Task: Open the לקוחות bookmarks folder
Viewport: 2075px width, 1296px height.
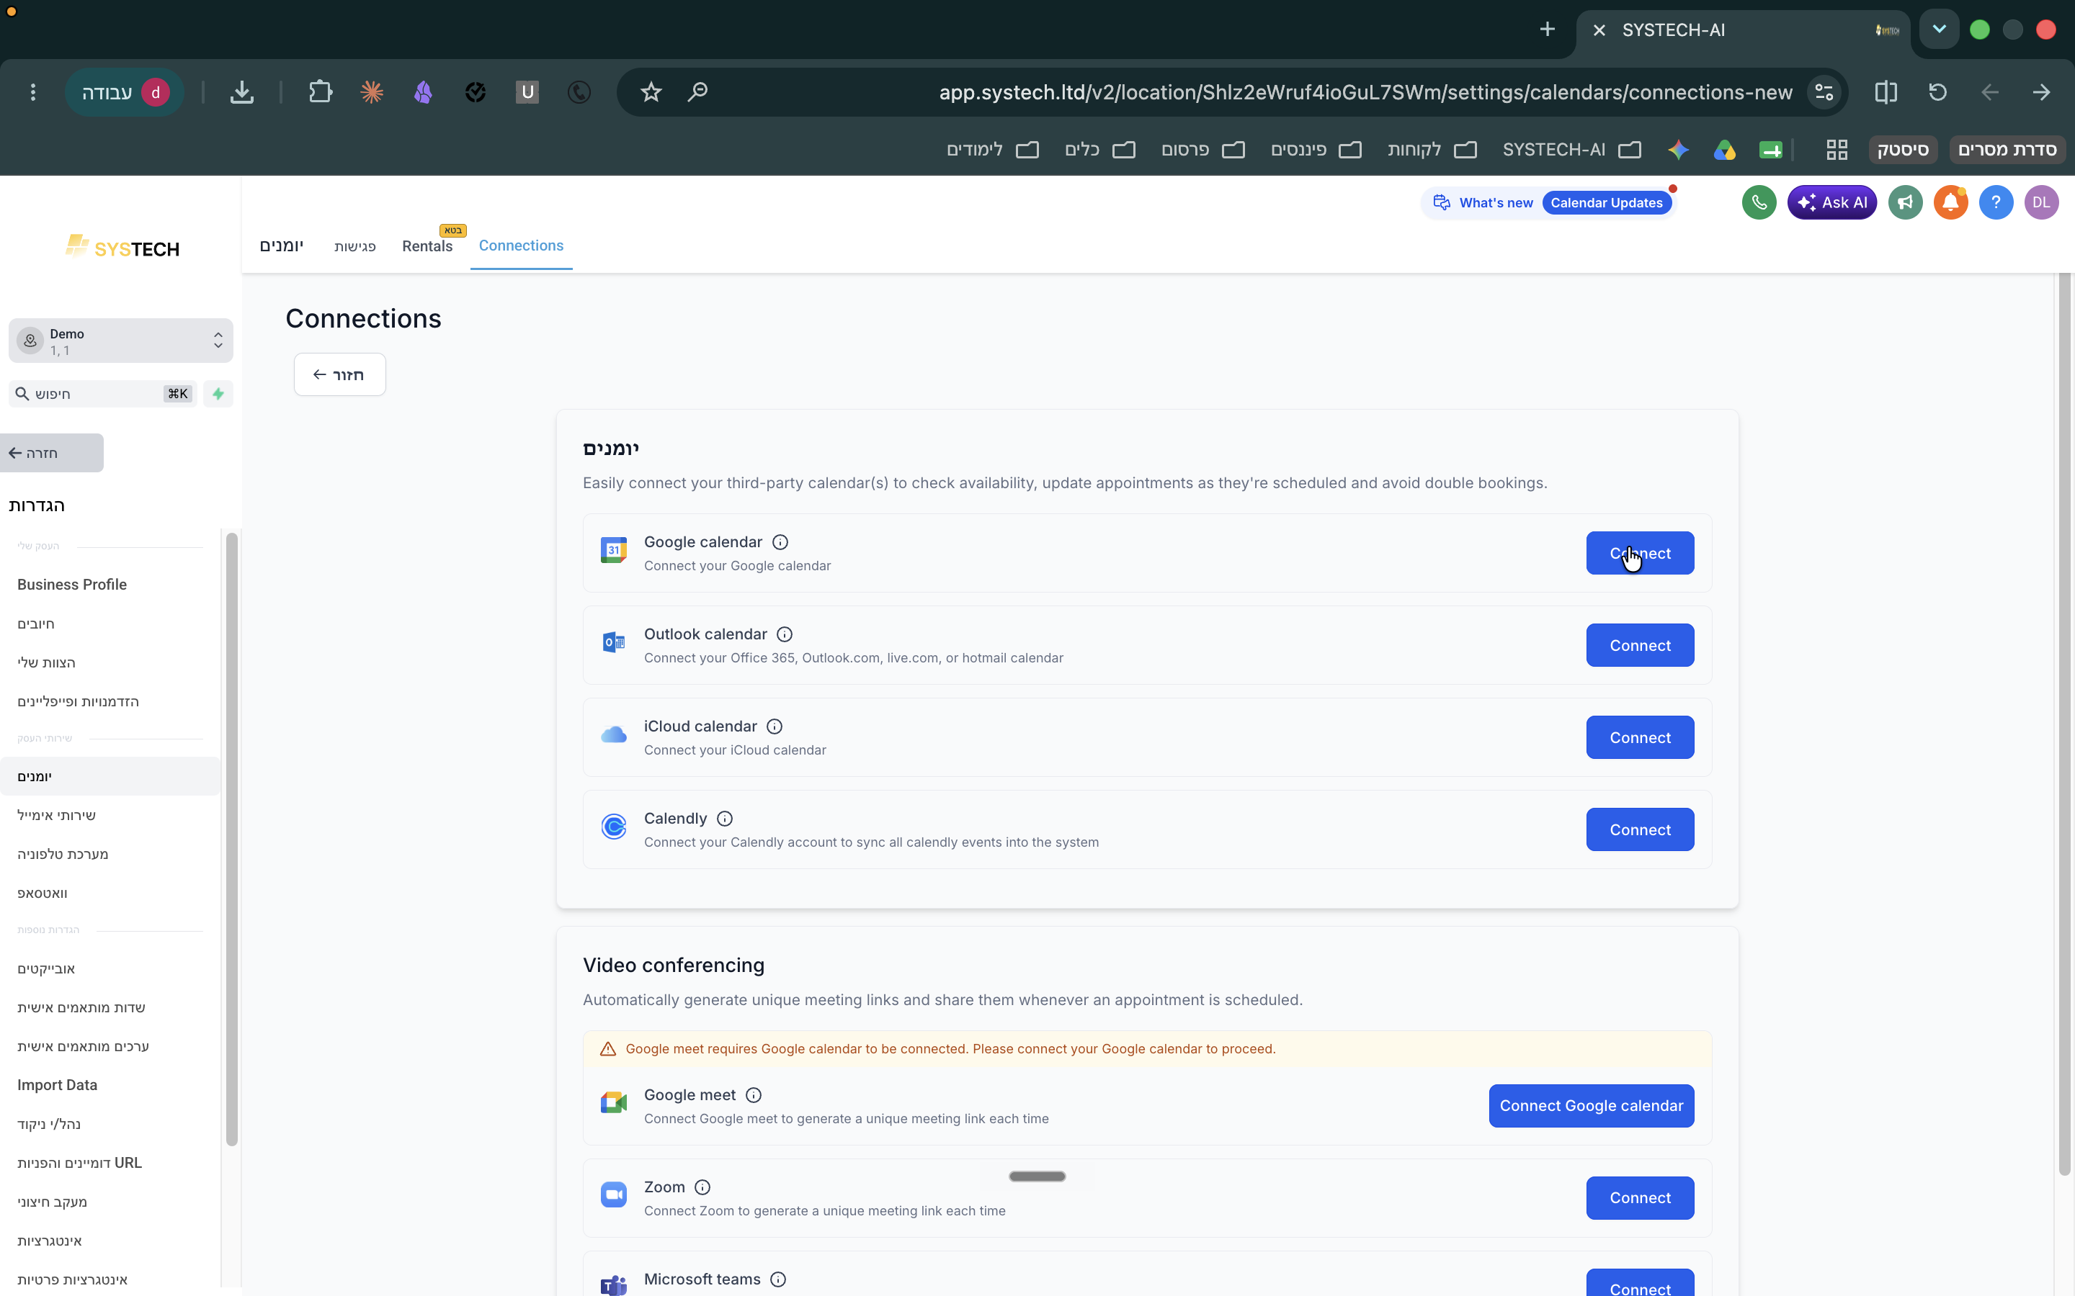Action: pos(1432,150)
